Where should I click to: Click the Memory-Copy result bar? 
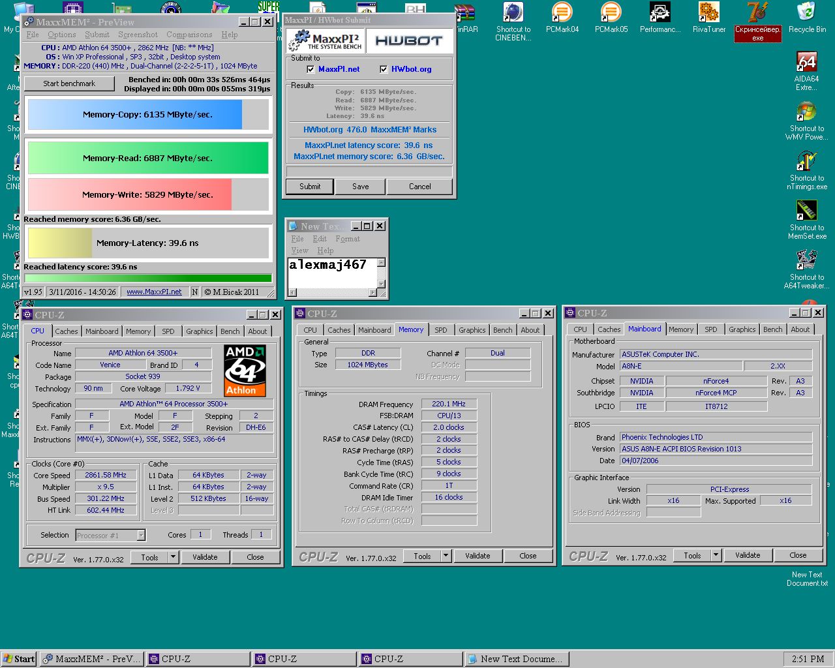[x=148, y=114]
